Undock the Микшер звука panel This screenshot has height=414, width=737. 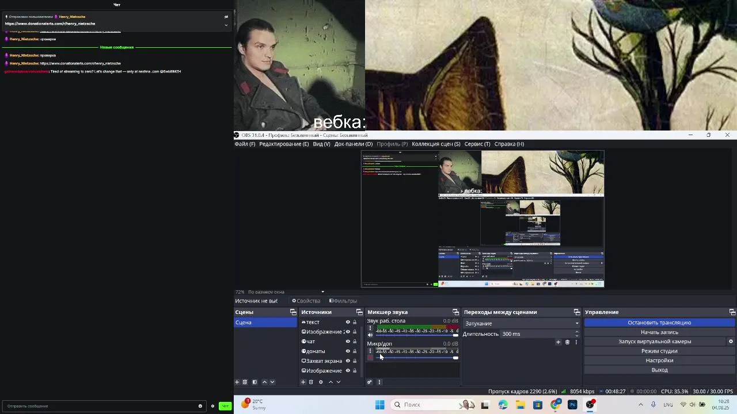click(x=455, y=312)
